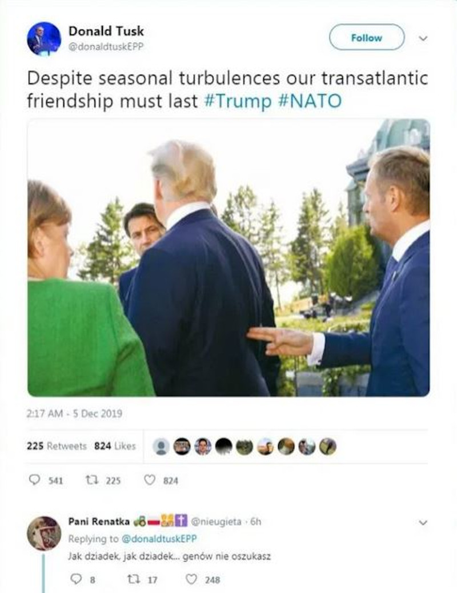Like Pani Renatka's reply with 248 likes
457x593 pixels.
click(x=191, y=579)
